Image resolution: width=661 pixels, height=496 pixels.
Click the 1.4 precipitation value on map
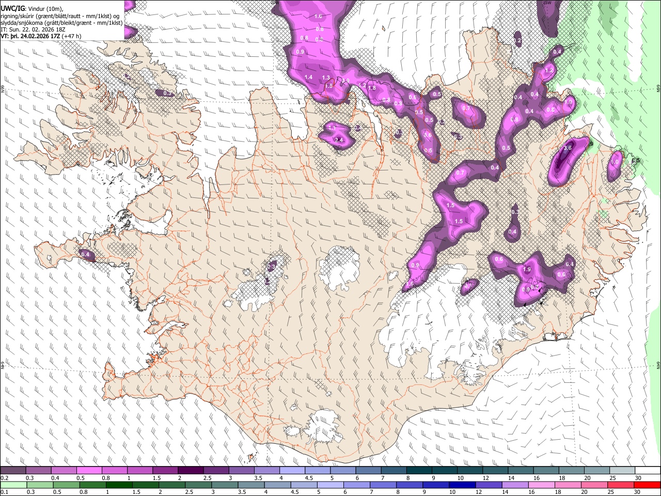tap(309, 78)
